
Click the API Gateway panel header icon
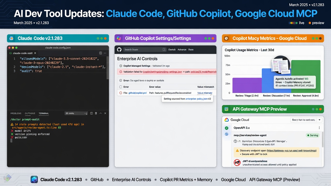click(226, 109)
